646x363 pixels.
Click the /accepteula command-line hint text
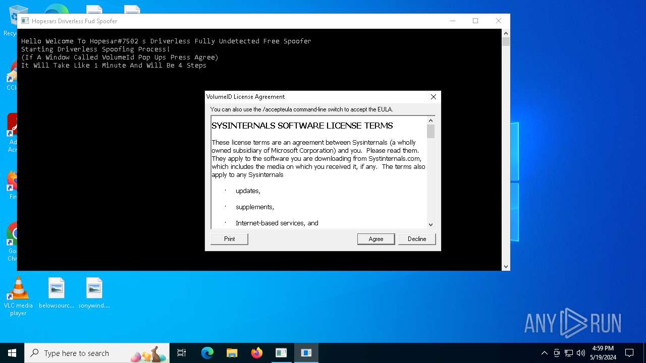click(301, 109)
